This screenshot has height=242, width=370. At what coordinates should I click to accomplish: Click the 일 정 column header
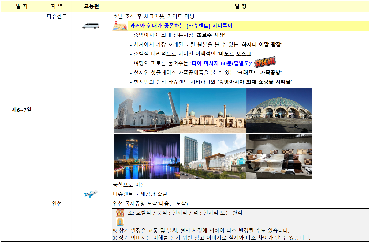(240, 6)
